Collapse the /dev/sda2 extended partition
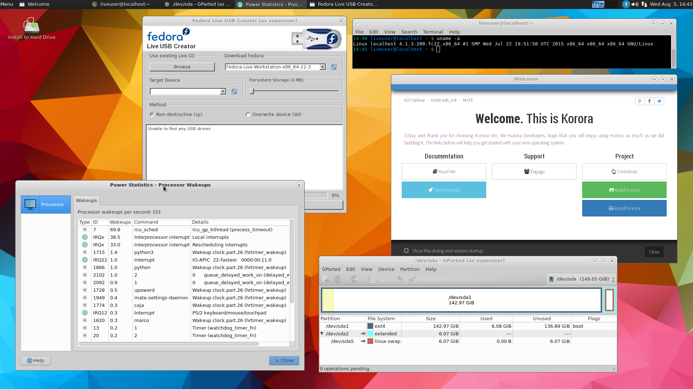This screenshot has width=693, height=389. pyautogui.click(x=322, y=334)
